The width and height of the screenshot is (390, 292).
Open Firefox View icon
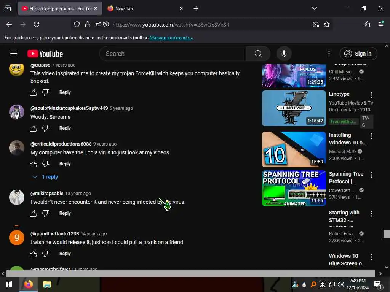click(8, 8)
